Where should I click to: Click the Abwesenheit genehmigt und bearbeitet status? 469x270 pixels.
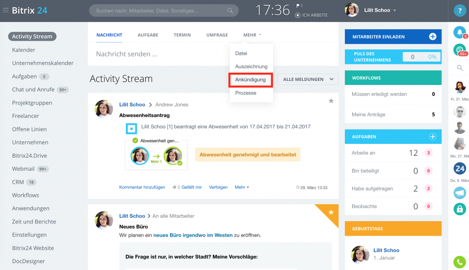(x=248, y=154)
